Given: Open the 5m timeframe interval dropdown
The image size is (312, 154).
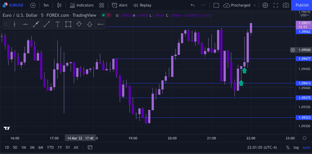Looking at the screenshot, I should (x=46, y=5).
